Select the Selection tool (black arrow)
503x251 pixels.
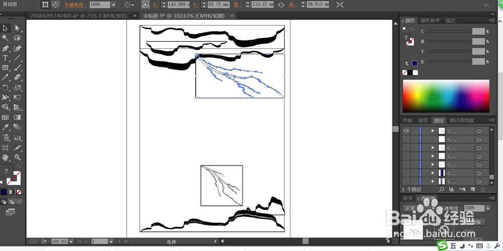coord(5,28)
